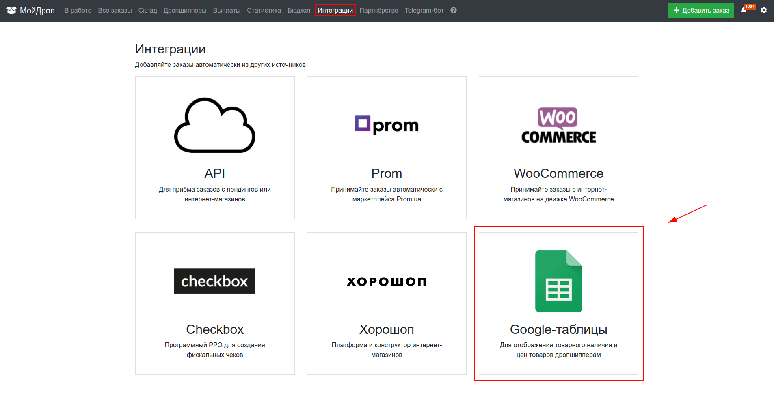Open Дропшипперы menu item
Image resolution: width=774 pixels, height=393 pixels.
point(185,11)
